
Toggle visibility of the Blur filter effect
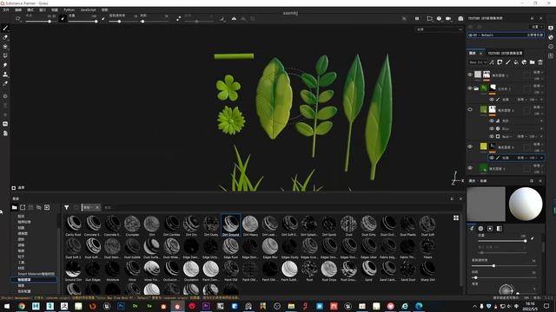click(492, 128)
